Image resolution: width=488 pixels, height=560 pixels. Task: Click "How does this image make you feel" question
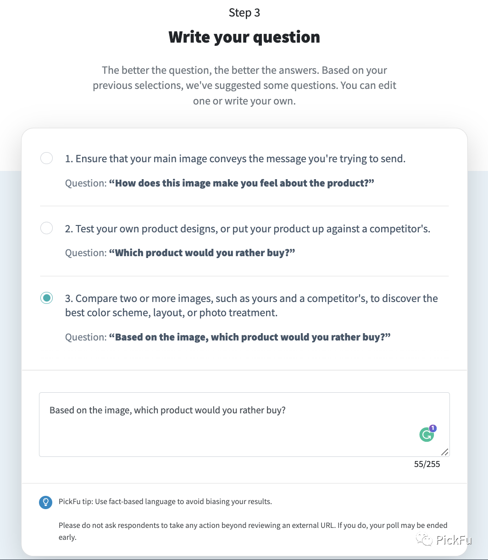[242, 183]
